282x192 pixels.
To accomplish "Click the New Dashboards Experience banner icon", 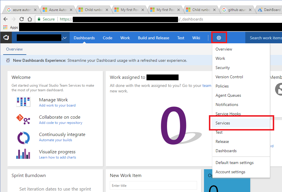I will coord(8,60).
